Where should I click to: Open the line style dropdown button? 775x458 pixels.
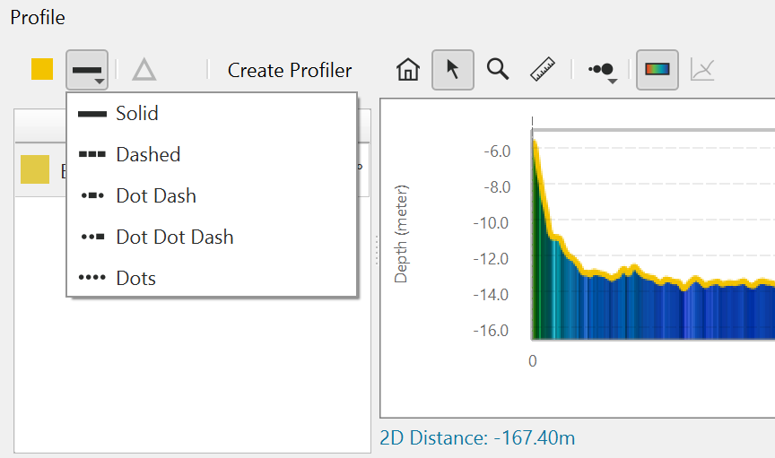tap(87, 70)
